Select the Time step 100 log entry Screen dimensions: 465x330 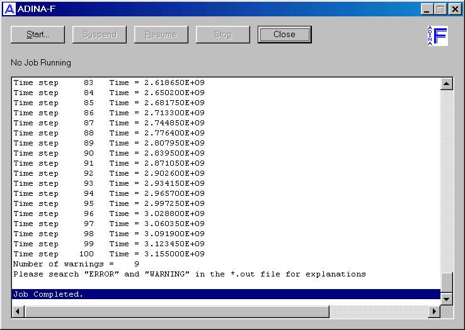tap(108, 254)
